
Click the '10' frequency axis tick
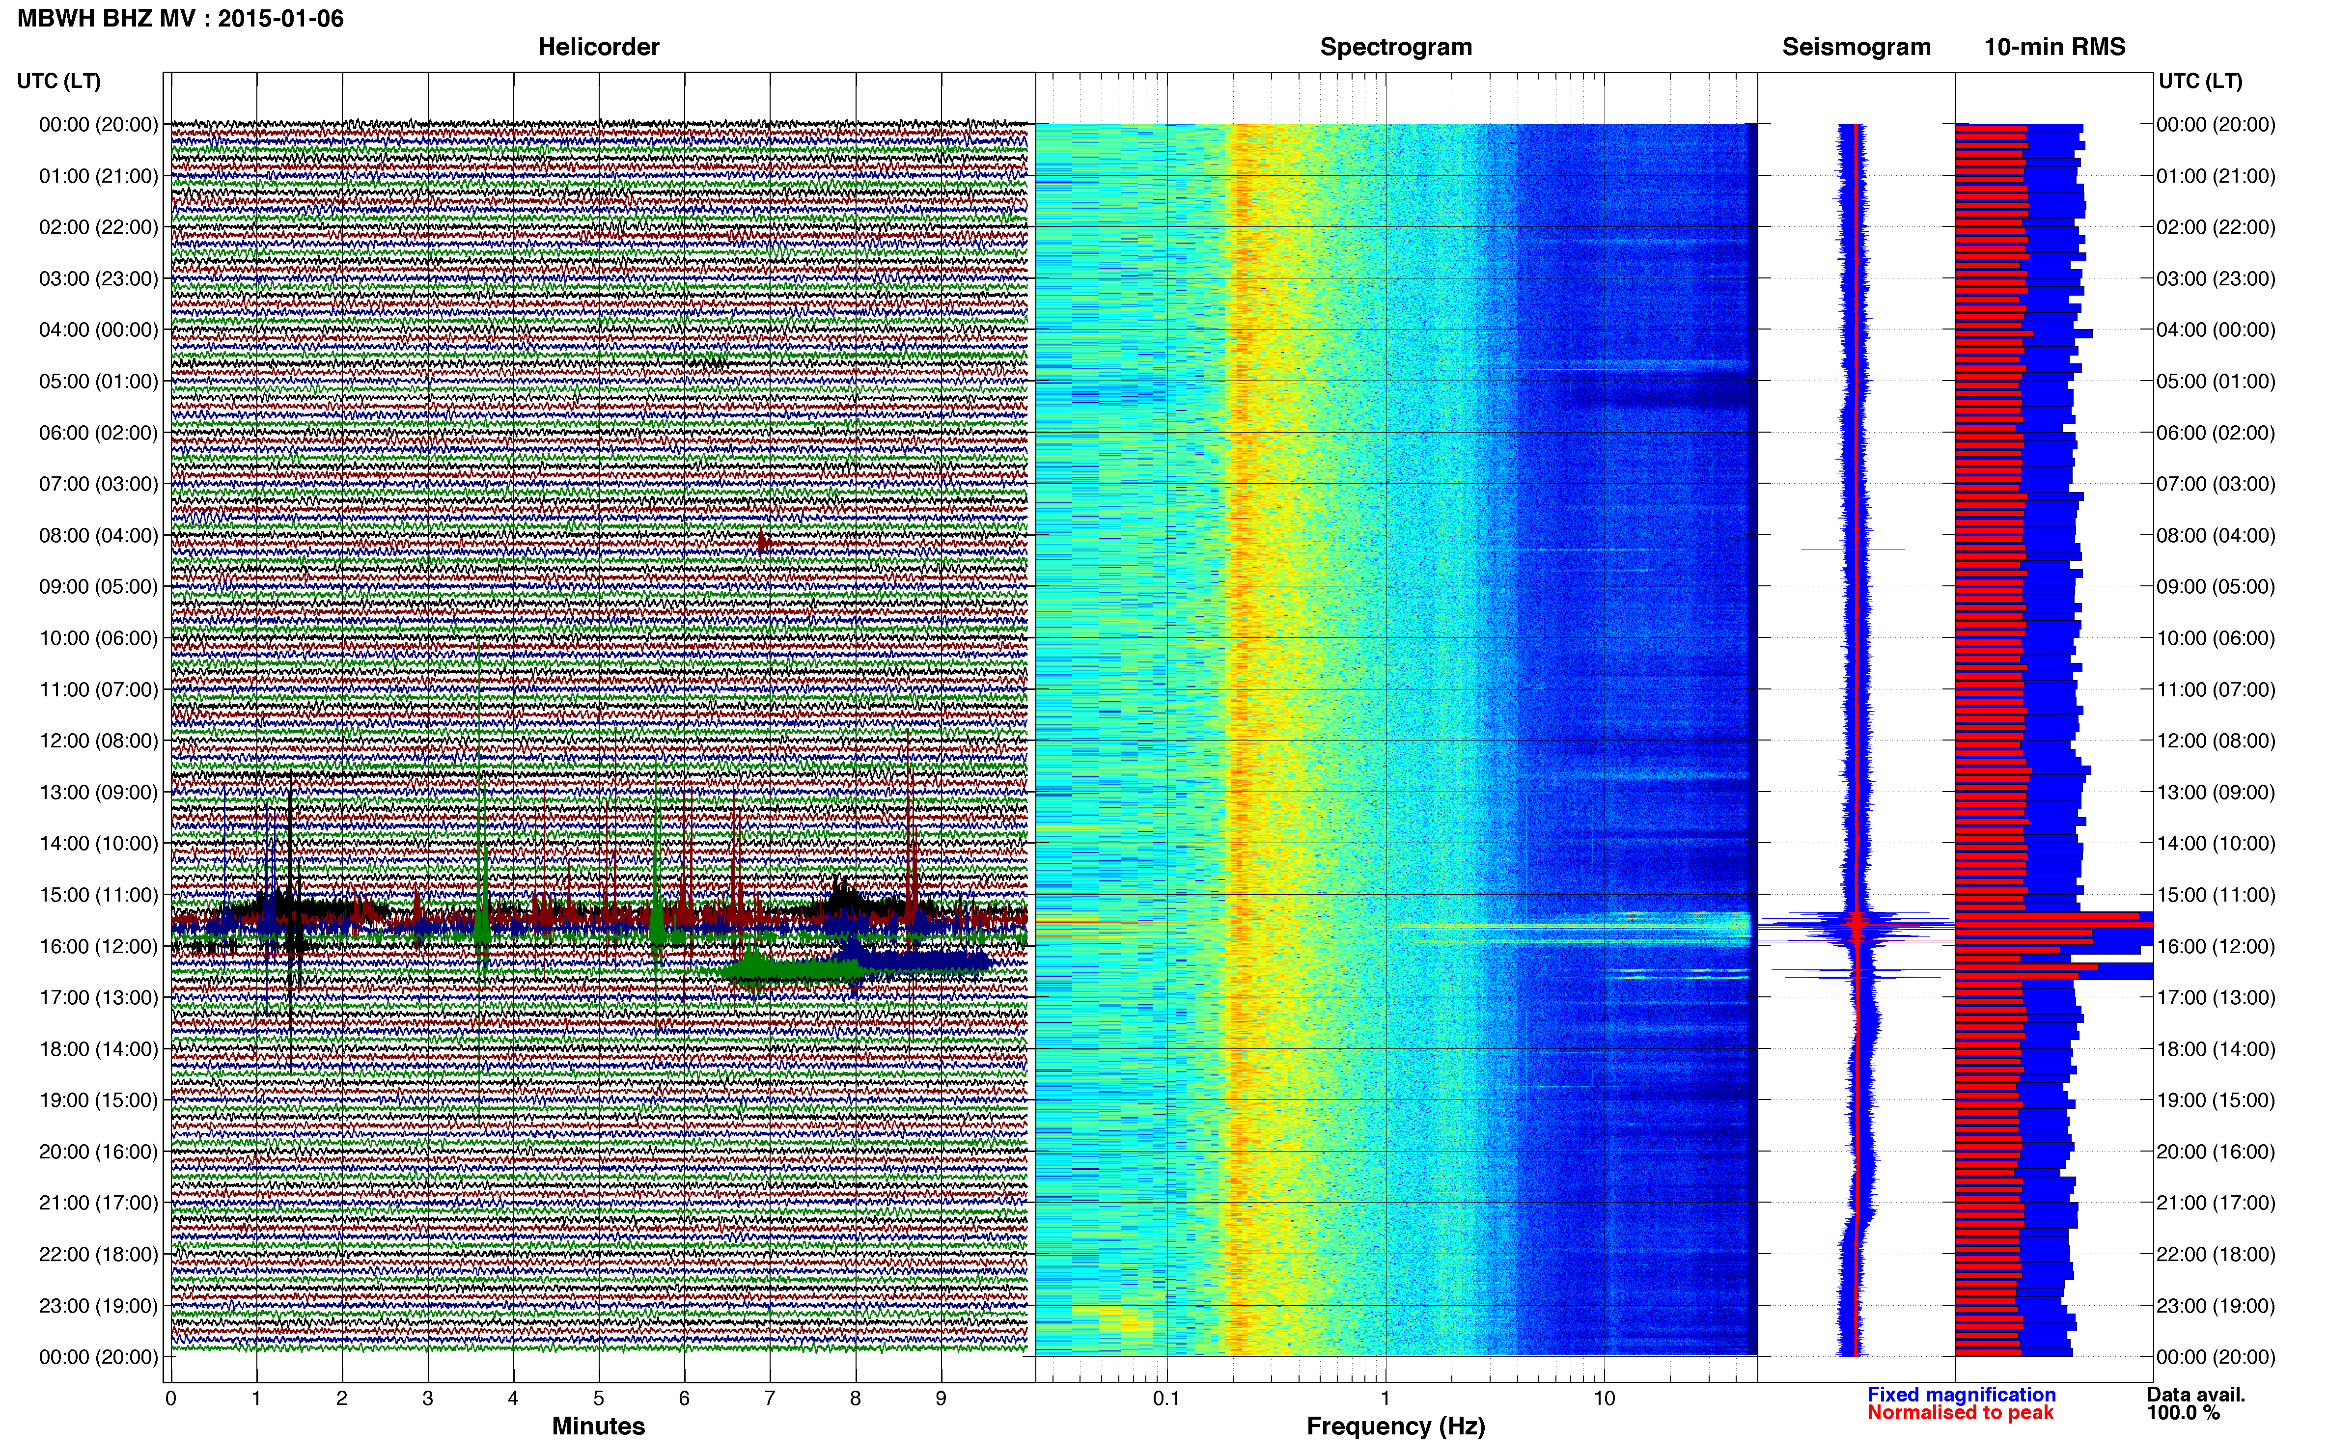pyautogui.click(x=1604, y=1398)
